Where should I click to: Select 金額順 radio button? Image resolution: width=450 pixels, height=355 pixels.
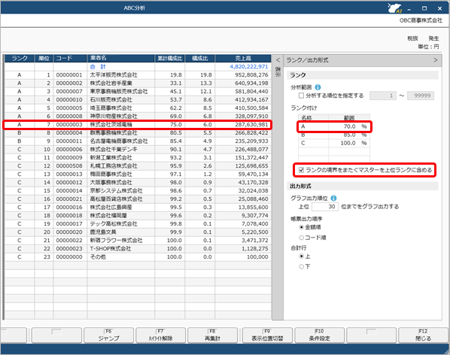tap(301, 227)
